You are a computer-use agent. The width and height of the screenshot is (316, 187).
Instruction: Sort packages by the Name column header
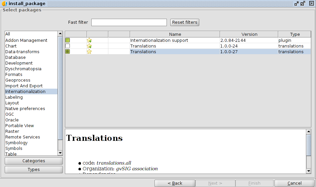(175, 34)
